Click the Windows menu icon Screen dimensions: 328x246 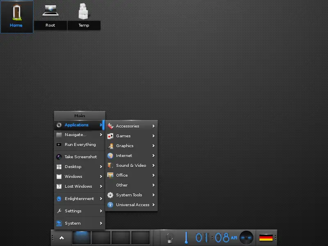tap(59, 177)
